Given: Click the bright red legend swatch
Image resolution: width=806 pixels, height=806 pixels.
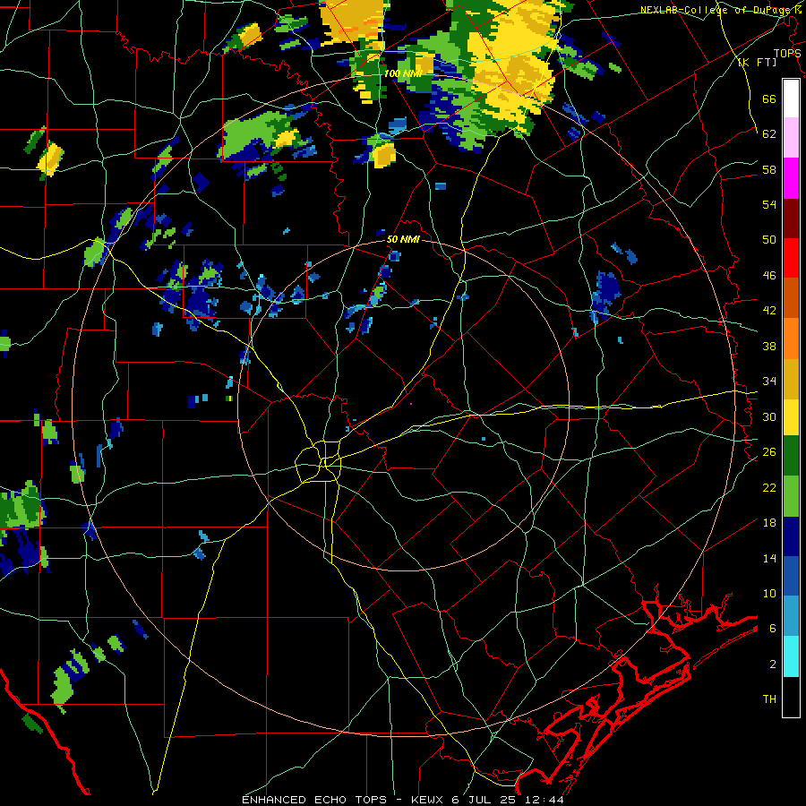Looking at the screenshot, I should point(791,258).
